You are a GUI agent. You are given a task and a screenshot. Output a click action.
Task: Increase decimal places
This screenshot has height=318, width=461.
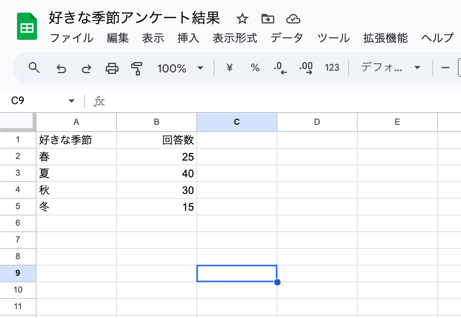306,68
